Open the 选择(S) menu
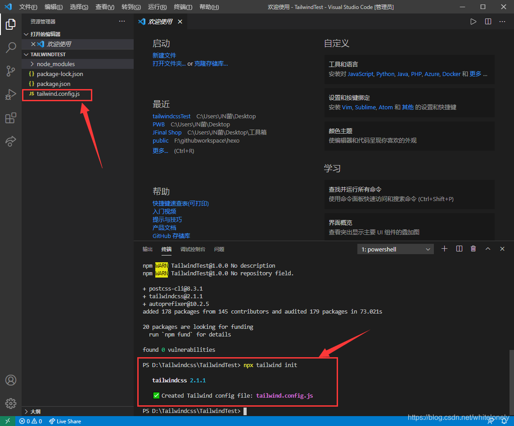This screenshot has height=426, width=514. (x=79, y=7)
